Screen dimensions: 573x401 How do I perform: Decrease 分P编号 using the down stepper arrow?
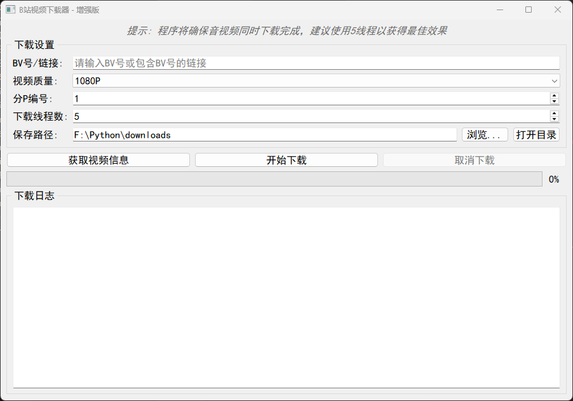[x=553, y=102]
